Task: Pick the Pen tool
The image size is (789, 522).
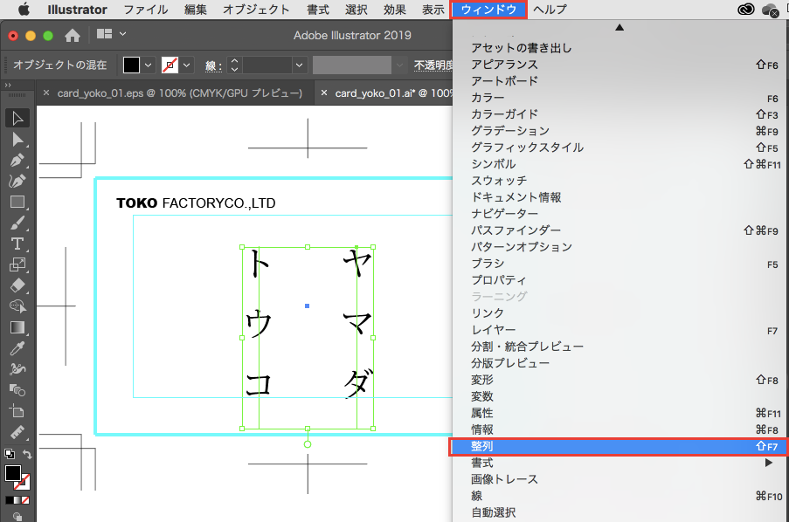Action: point(17,161)
